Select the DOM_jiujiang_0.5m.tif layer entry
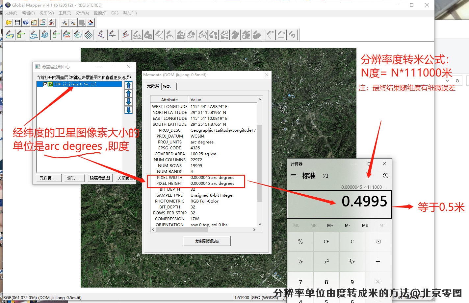This screenshot has width=469, height=303. [75, 84]
